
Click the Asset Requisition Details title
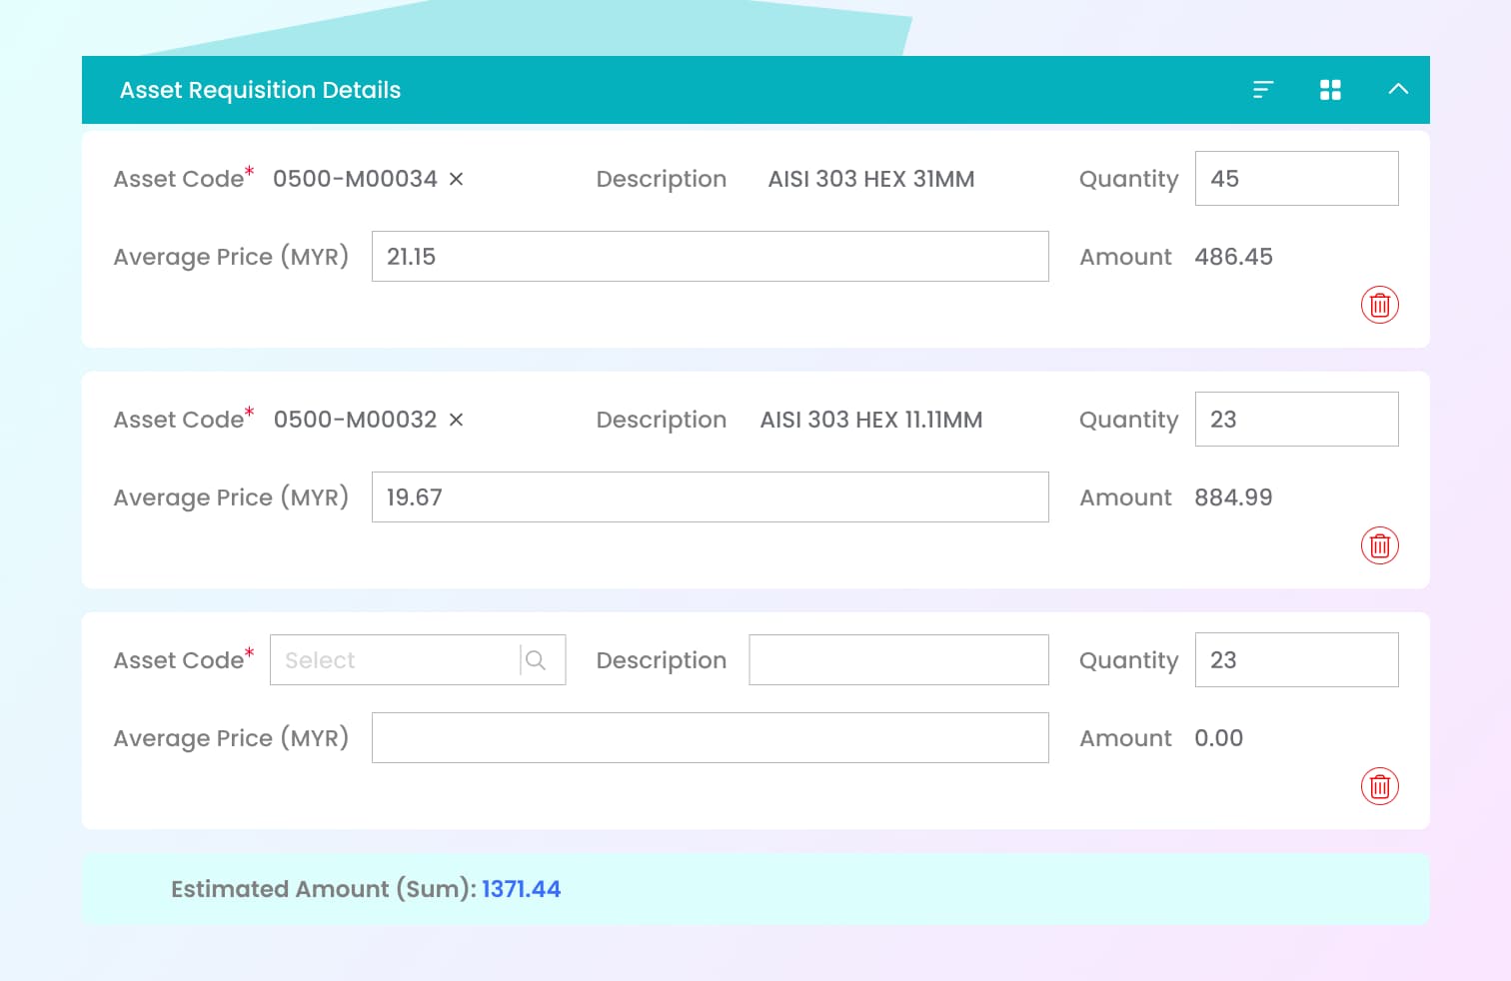click(x=260, y=90)
